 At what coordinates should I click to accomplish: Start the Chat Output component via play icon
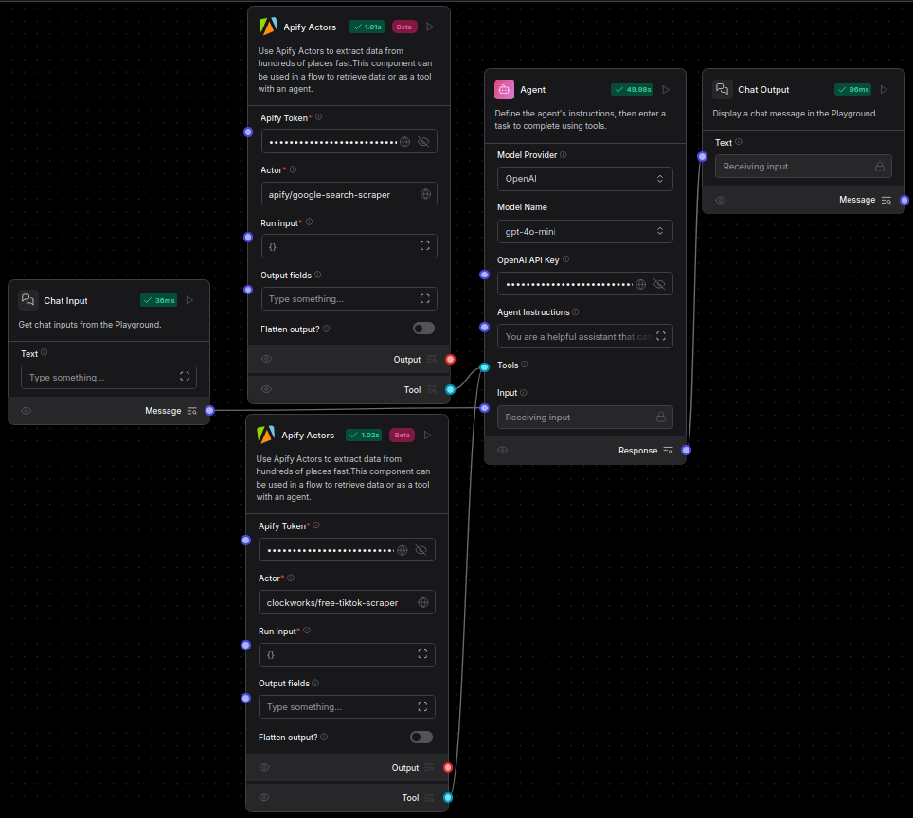click(884, 89)
